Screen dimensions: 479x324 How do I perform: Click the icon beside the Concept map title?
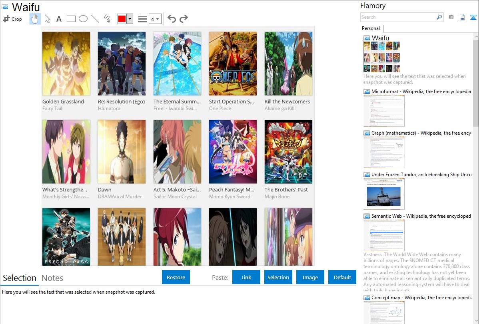pos(367,298)
